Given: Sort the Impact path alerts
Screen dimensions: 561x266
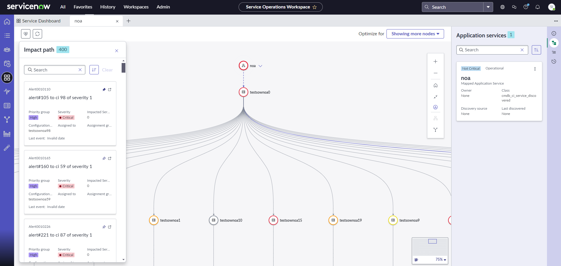Looking at the screenshot, I should (94, 70).
